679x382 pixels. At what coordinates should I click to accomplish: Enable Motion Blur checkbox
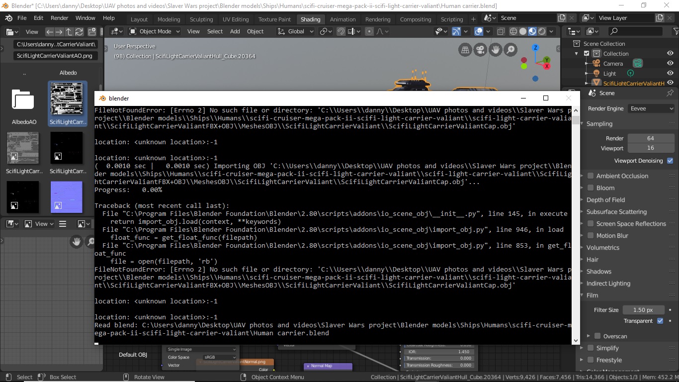(x=591, y=235)
